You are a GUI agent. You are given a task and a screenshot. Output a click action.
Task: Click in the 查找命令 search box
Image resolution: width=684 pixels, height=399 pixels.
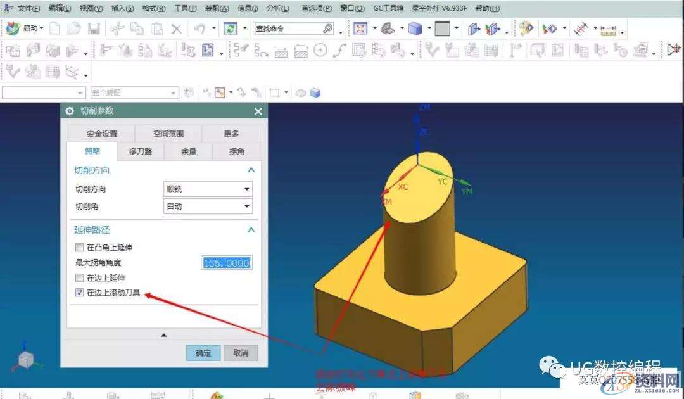pos(285,28)
